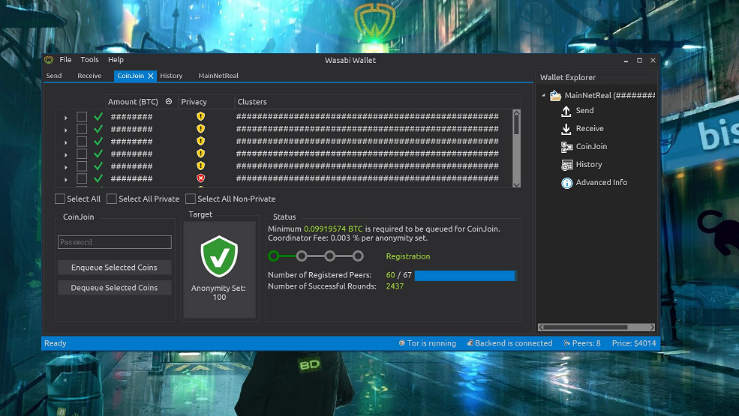The width and height of the screenshot is (739, 416).
Task: Click sort arrow icon beside Amount (BTC)
Action: [x=169, y=101]
